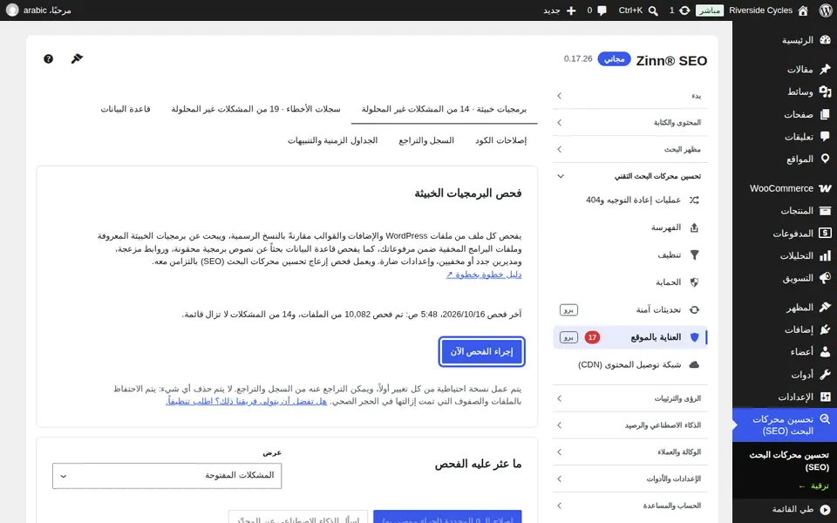Open المدفوعات payments menu item
The image size is (837, 523).
[785, 234]
